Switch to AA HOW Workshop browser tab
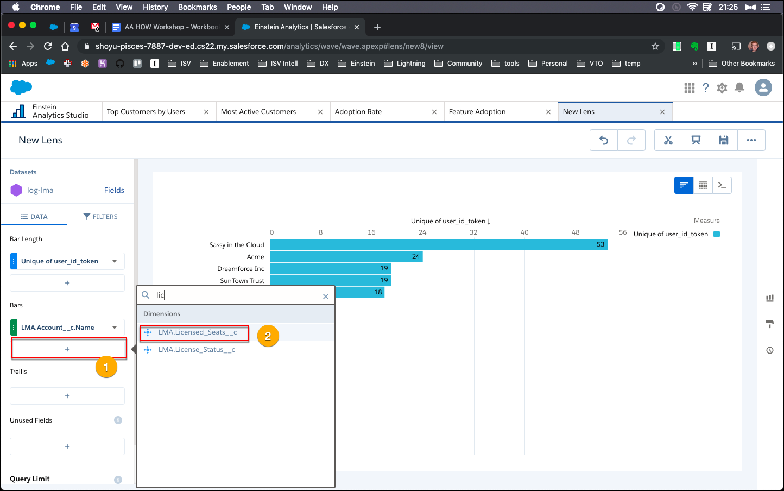The height and width of the screenshot is (491, 784). click(170, 27)
